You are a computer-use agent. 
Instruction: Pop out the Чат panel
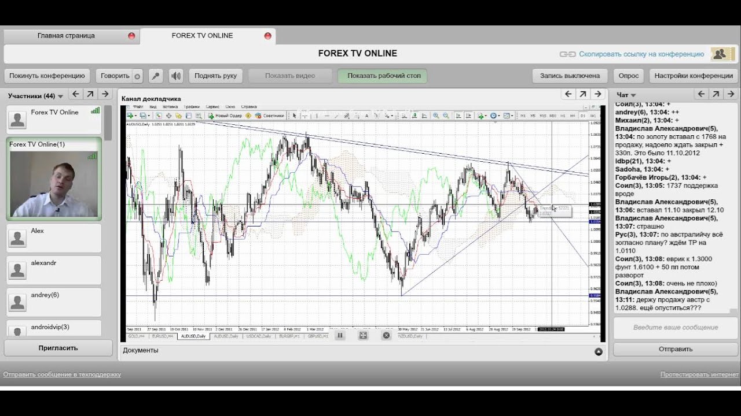tap(716, 94)
